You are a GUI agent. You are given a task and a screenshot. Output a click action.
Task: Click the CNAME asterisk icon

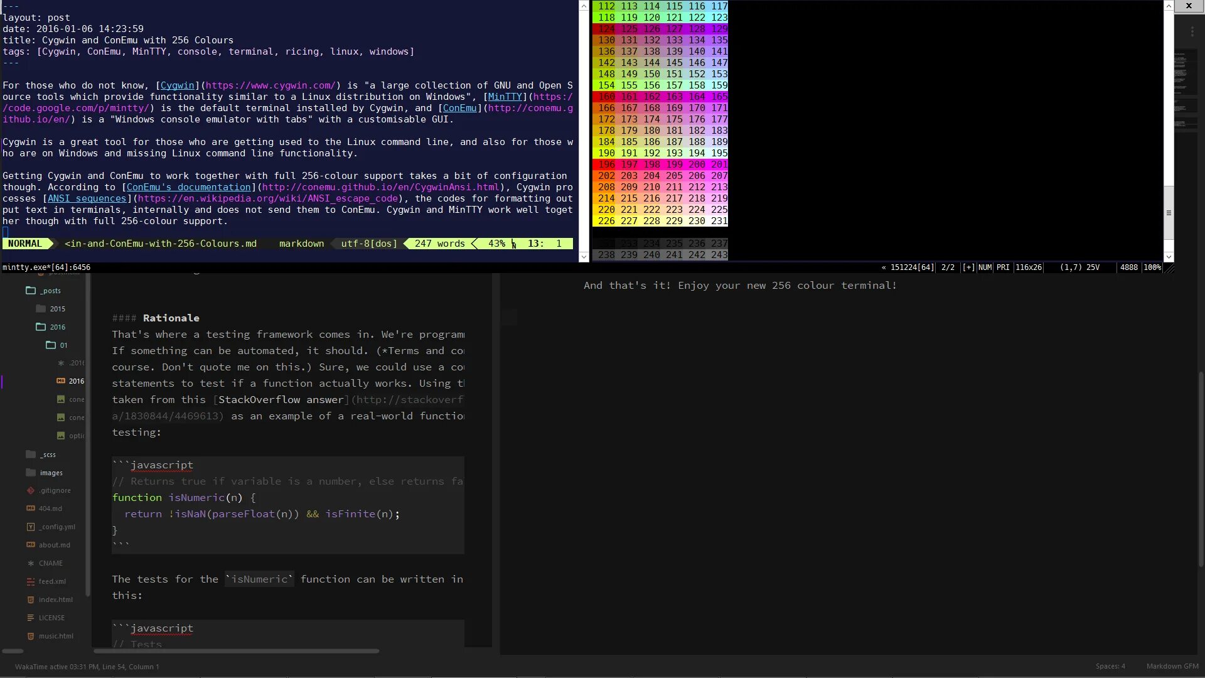point(31,563)
